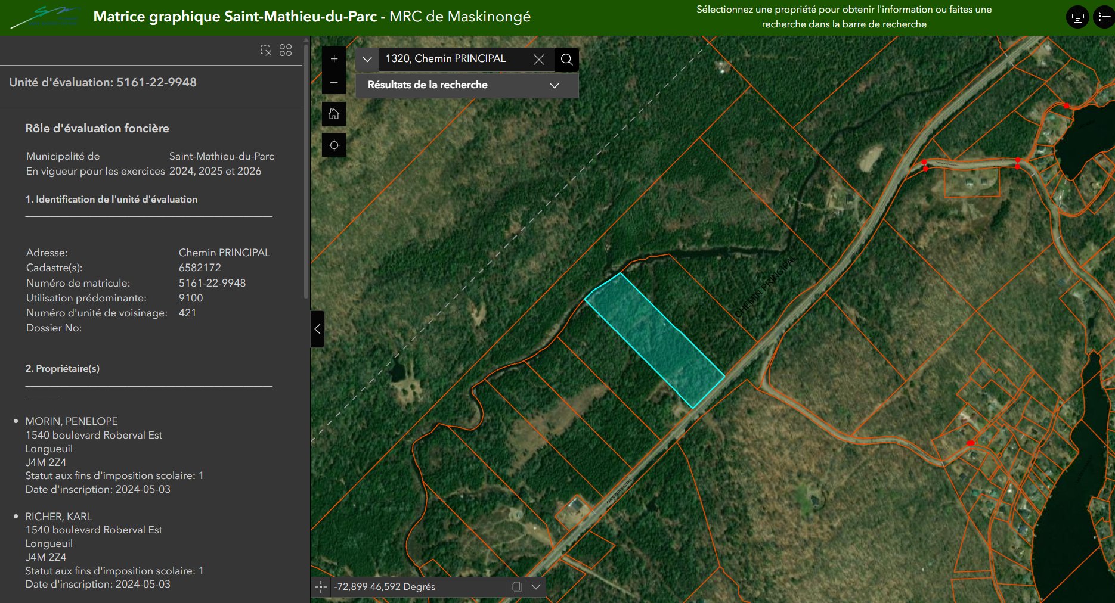Select the Rôle d'évaluation foncière heading
The width and height of the screenshot is (1115, 603).
(97, 128)
